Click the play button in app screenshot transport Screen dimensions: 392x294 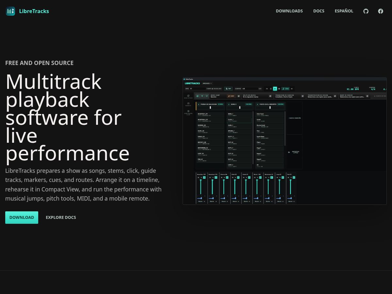(275, 89)
